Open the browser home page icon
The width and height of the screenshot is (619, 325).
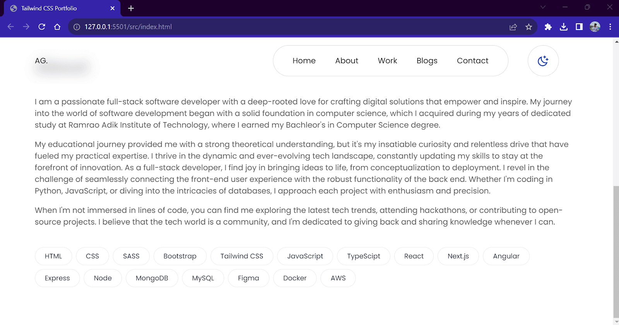click(57, 27)
